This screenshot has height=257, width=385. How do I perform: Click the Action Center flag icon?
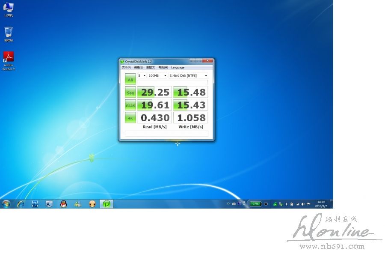308,204
